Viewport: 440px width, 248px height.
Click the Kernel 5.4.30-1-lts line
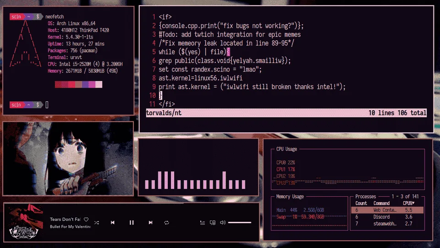tap(71, 37)
